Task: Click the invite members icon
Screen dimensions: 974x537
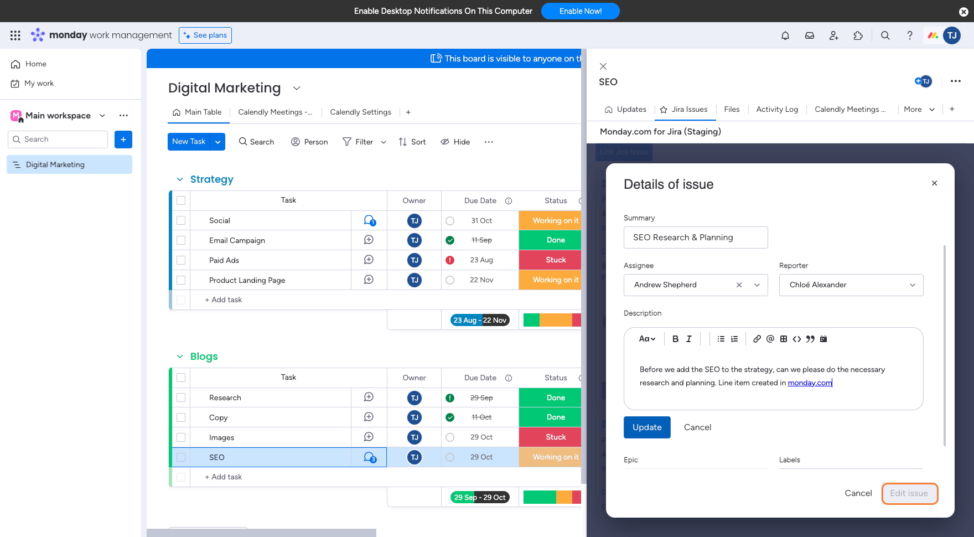Action: pyautogui.click(x=833, y=35)
